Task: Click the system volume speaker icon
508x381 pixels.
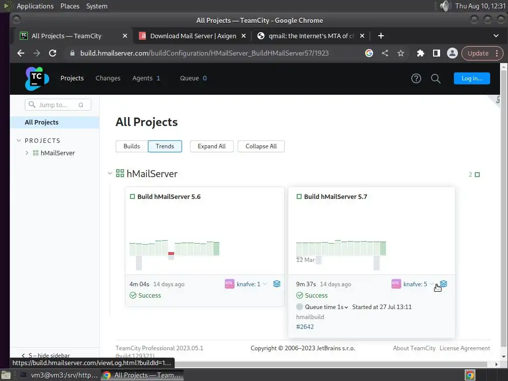Action: pyautogui.click(x=445, y=6)
